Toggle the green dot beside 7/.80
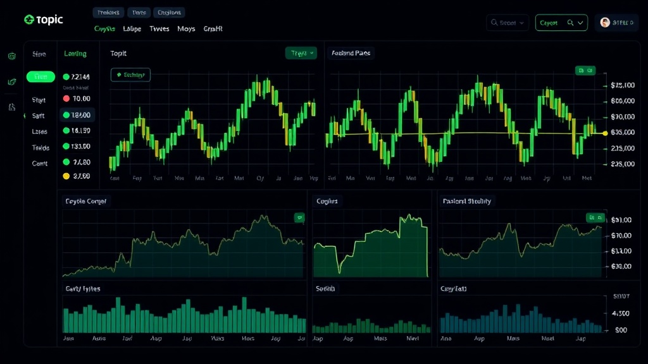Image resolution: width=648 pixels, height=364 pixels. (x=66, y=162)
